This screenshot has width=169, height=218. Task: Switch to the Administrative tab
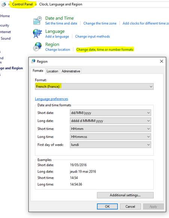pyautogui.click(x=71, y=71)
